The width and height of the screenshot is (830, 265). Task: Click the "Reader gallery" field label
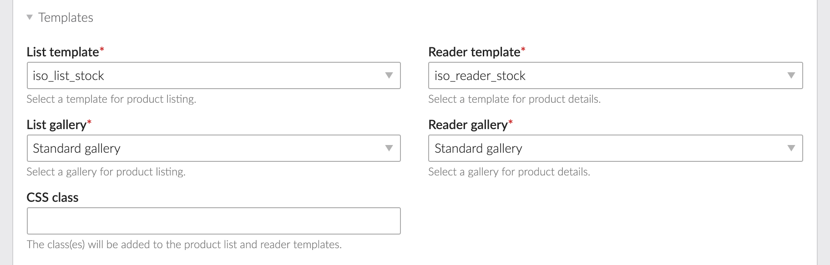(x=468, y=125)
